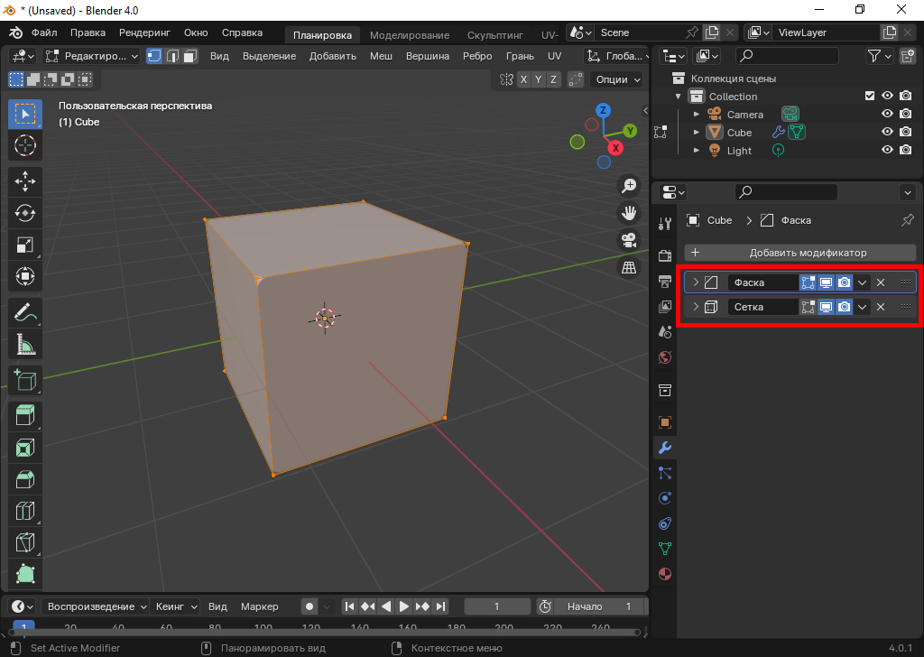Switch to the Моделирование workspace tab

coord(409,35)
